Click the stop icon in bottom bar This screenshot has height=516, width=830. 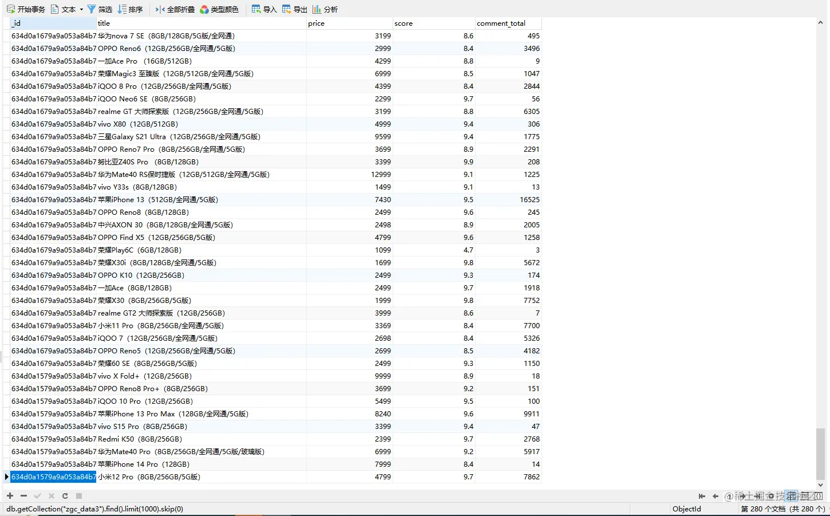coord(79,496)
